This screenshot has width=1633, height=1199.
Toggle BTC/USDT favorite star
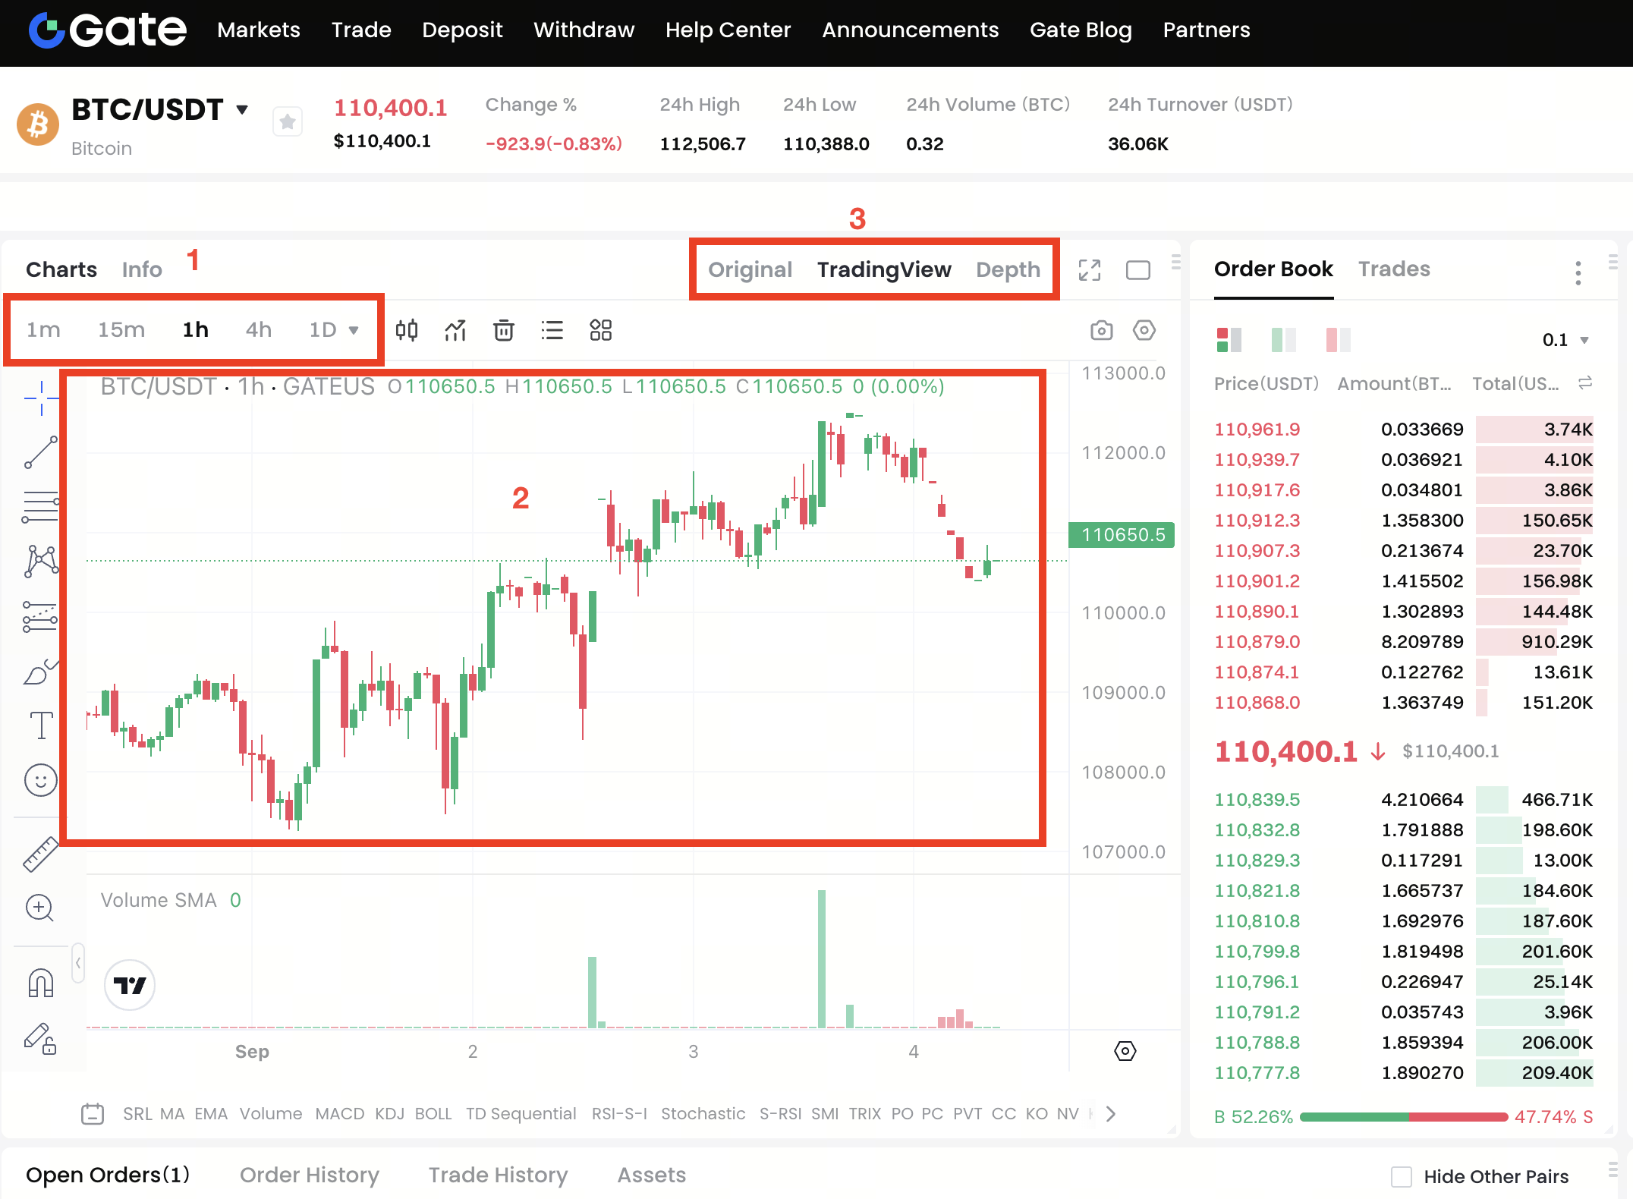point(288,121)
